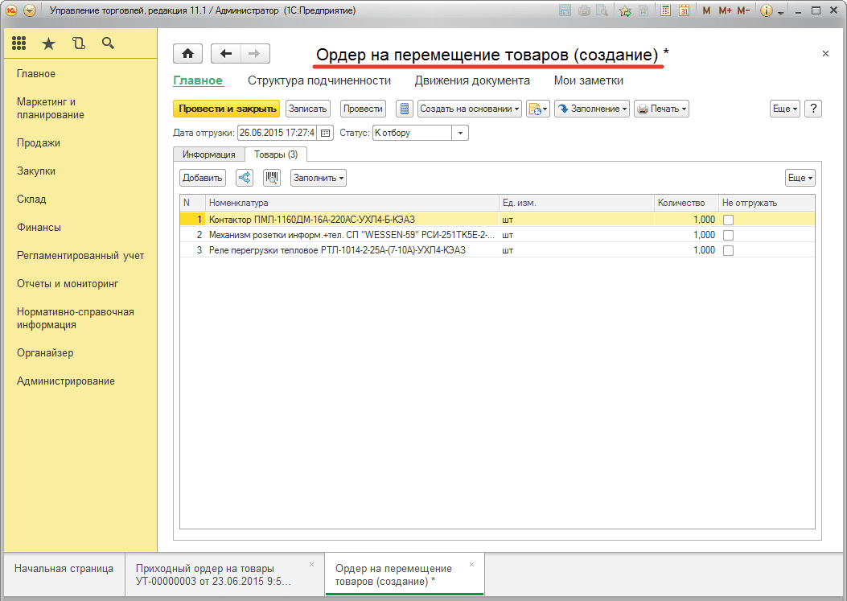Open the sections grid menu icon

point(19,43)
